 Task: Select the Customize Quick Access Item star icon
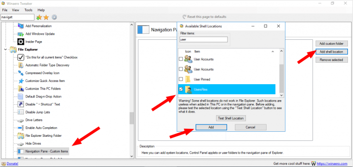[x=21, y=81]
